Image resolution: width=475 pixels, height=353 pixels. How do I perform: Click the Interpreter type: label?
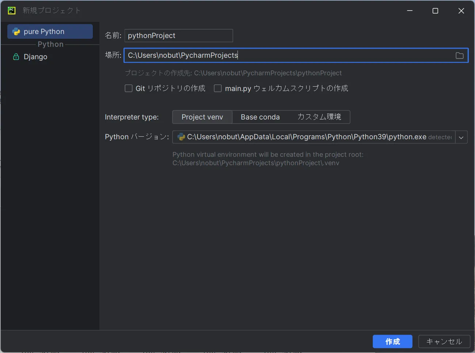pos(132,117)
